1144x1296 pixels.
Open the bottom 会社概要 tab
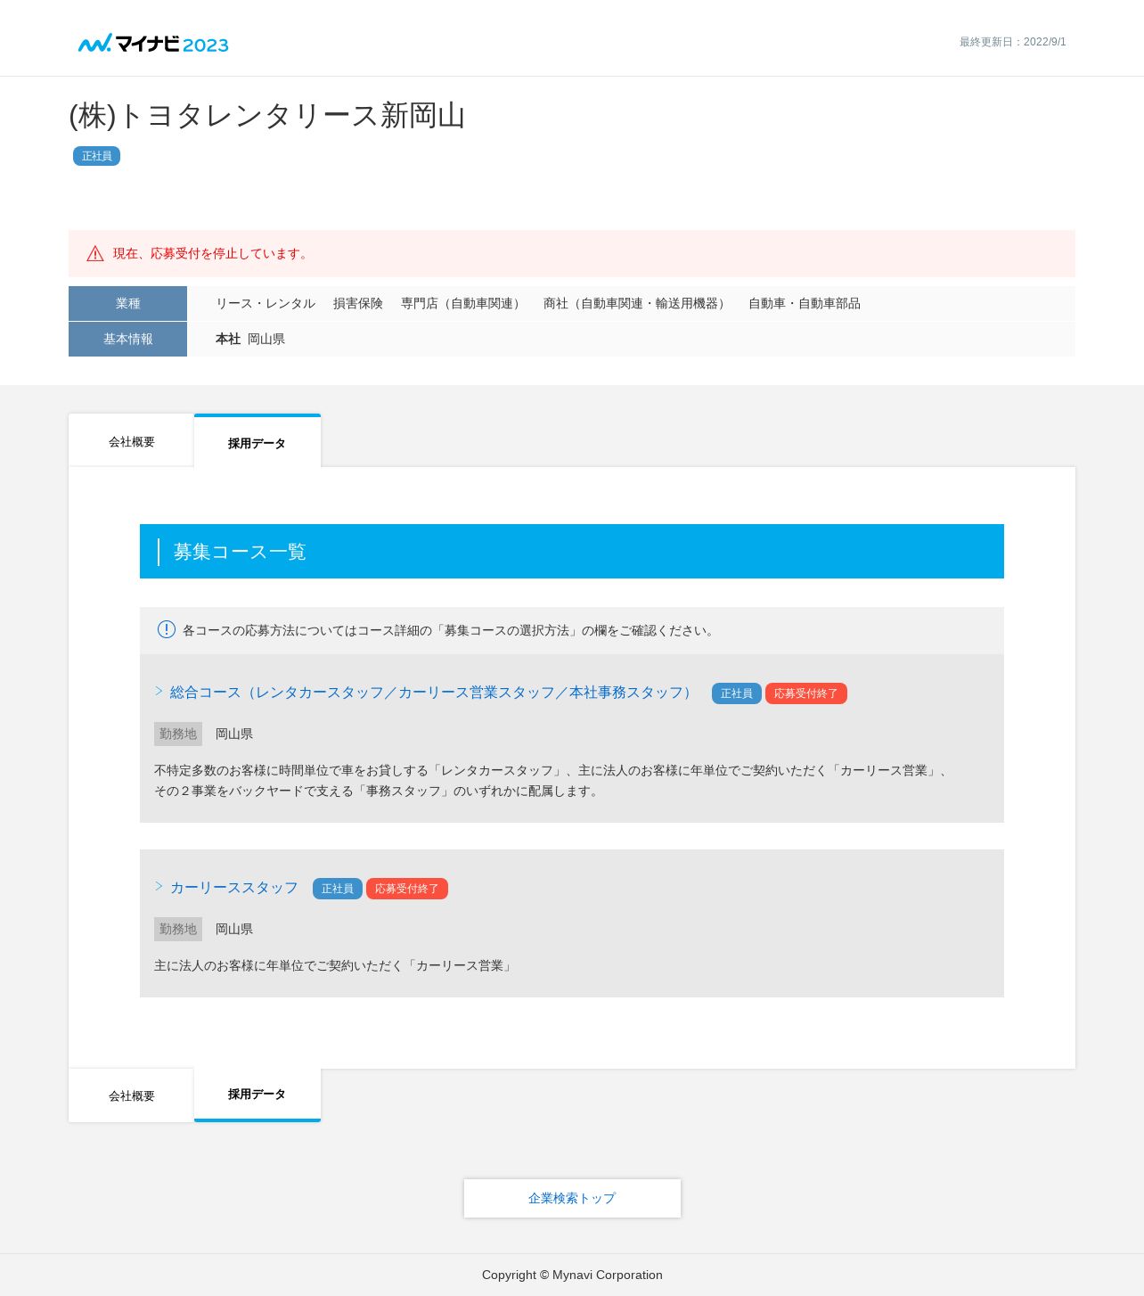pyautogui.click(x=131, y=1095)
